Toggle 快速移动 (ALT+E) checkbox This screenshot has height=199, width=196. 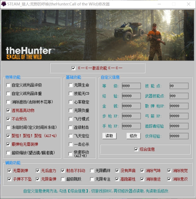click(71, 154)
